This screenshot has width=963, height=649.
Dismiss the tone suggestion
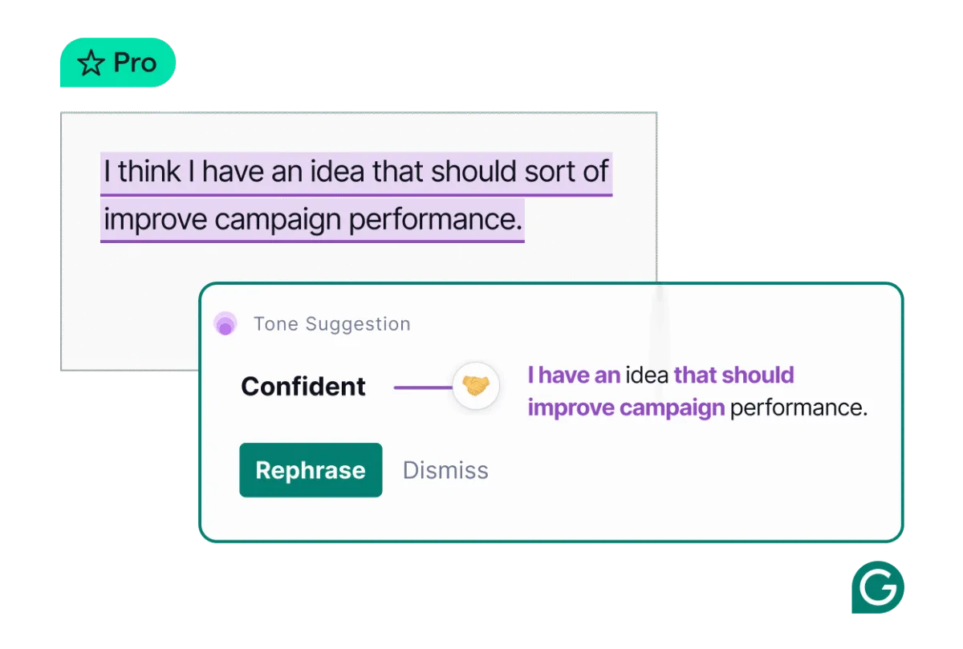[x=445, y=470]
